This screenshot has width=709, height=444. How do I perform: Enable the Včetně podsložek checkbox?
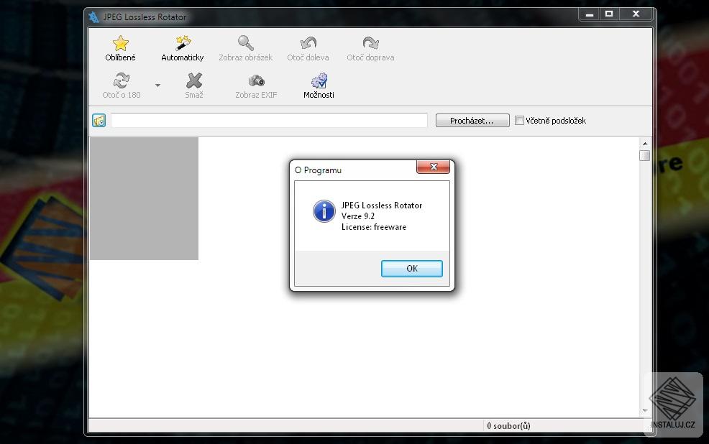tap(519, 120)
